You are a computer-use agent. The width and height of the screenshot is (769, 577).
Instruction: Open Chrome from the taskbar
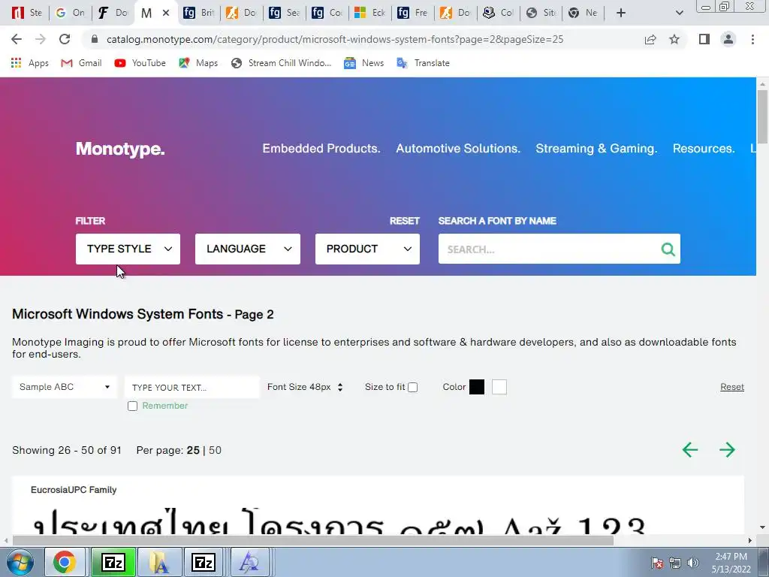pos(65,562)
